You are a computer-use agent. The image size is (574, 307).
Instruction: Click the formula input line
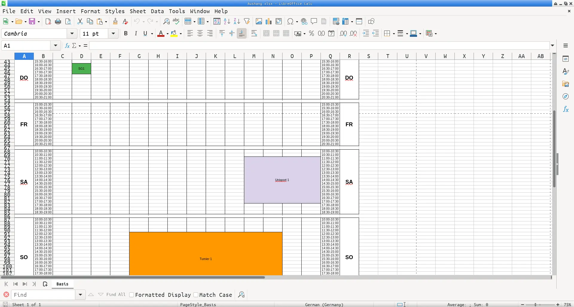[x=319, y=45]
